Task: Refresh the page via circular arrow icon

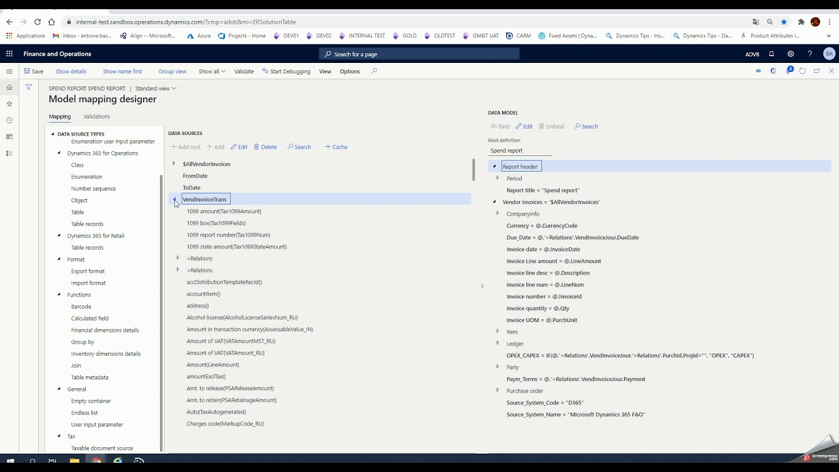Action: click(x=802, y=71)
